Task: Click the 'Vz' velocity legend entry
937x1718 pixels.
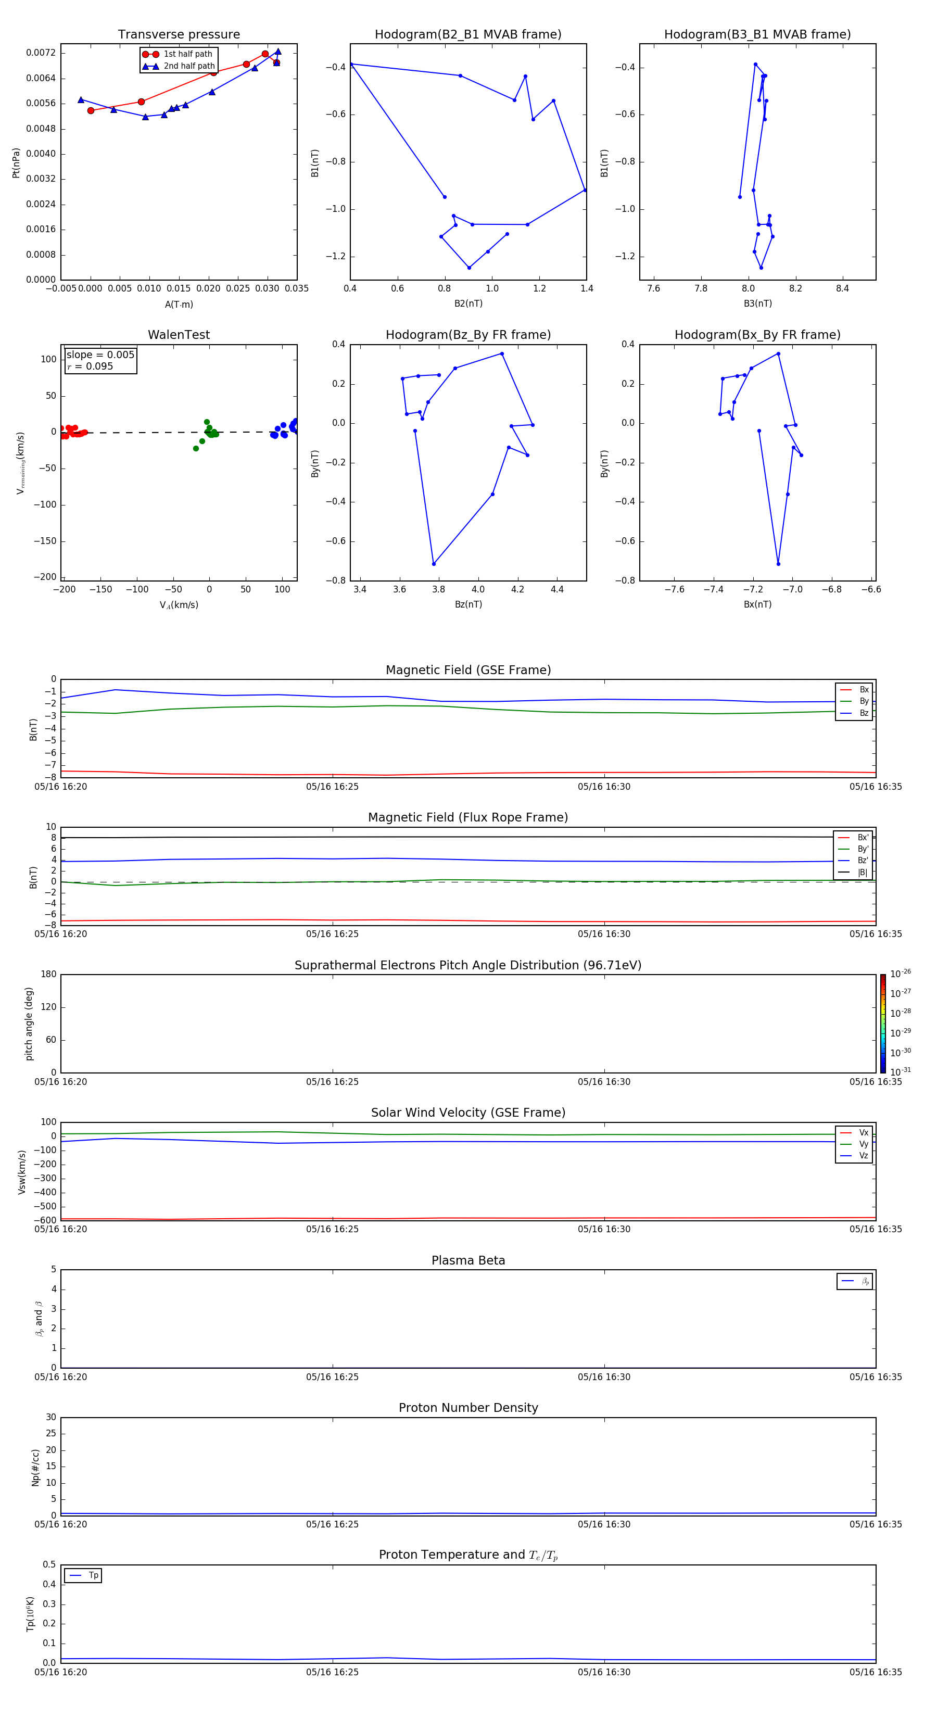Action: click(854, 1155)
